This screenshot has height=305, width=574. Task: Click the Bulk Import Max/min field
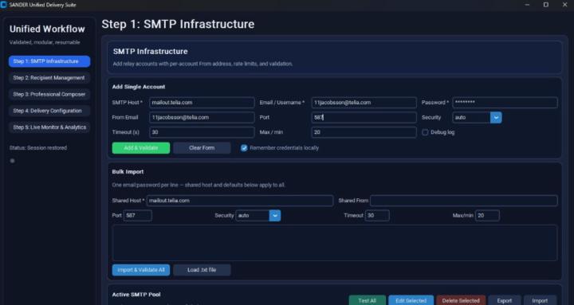(487, 216)
